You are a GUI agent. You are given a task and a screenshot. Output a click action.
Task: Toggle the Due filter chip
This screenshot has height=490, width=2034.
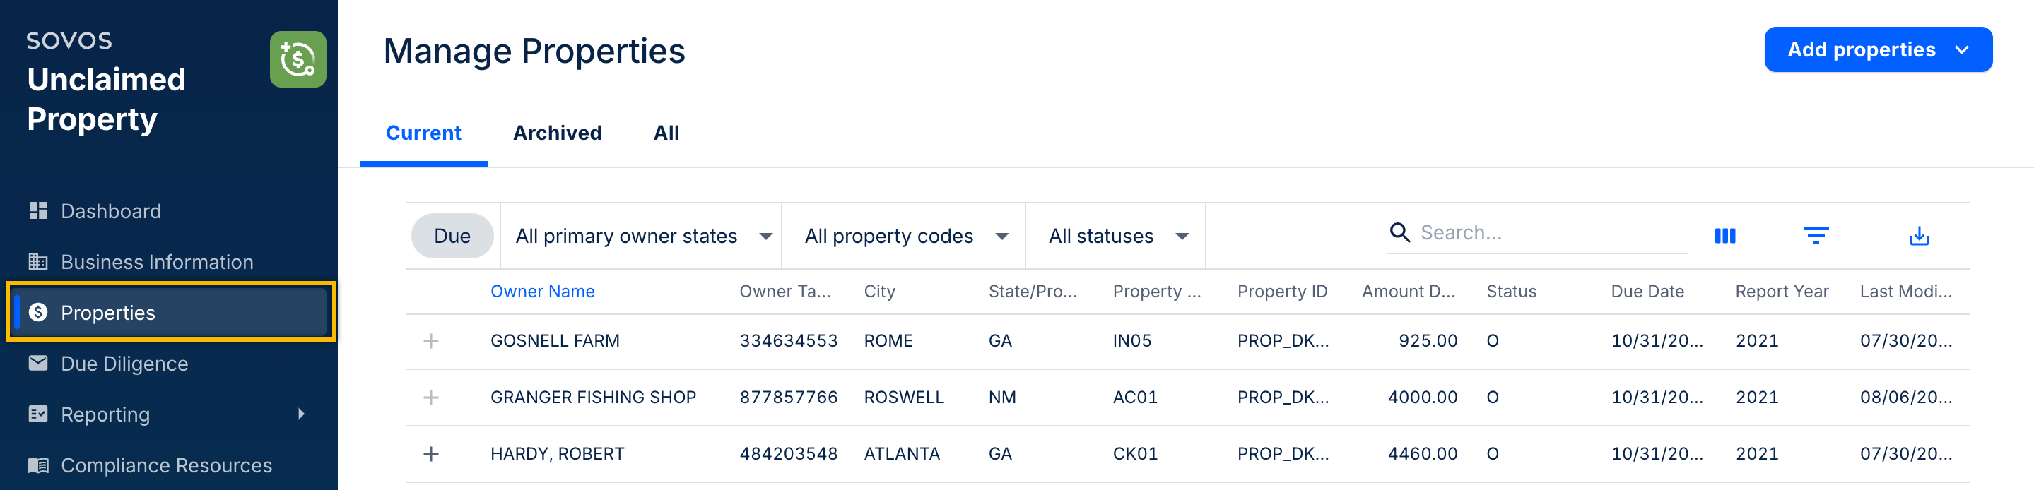(x=452, y=236)
